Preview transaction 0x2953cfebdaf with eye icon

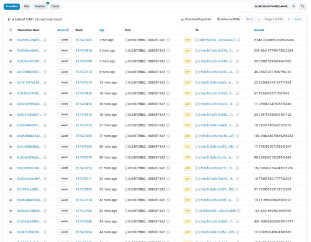coord(11,104)
